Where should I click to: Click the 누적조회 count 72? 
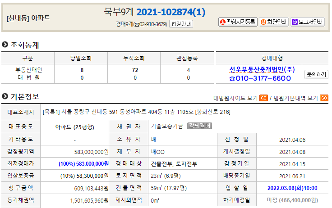point(135,70)
